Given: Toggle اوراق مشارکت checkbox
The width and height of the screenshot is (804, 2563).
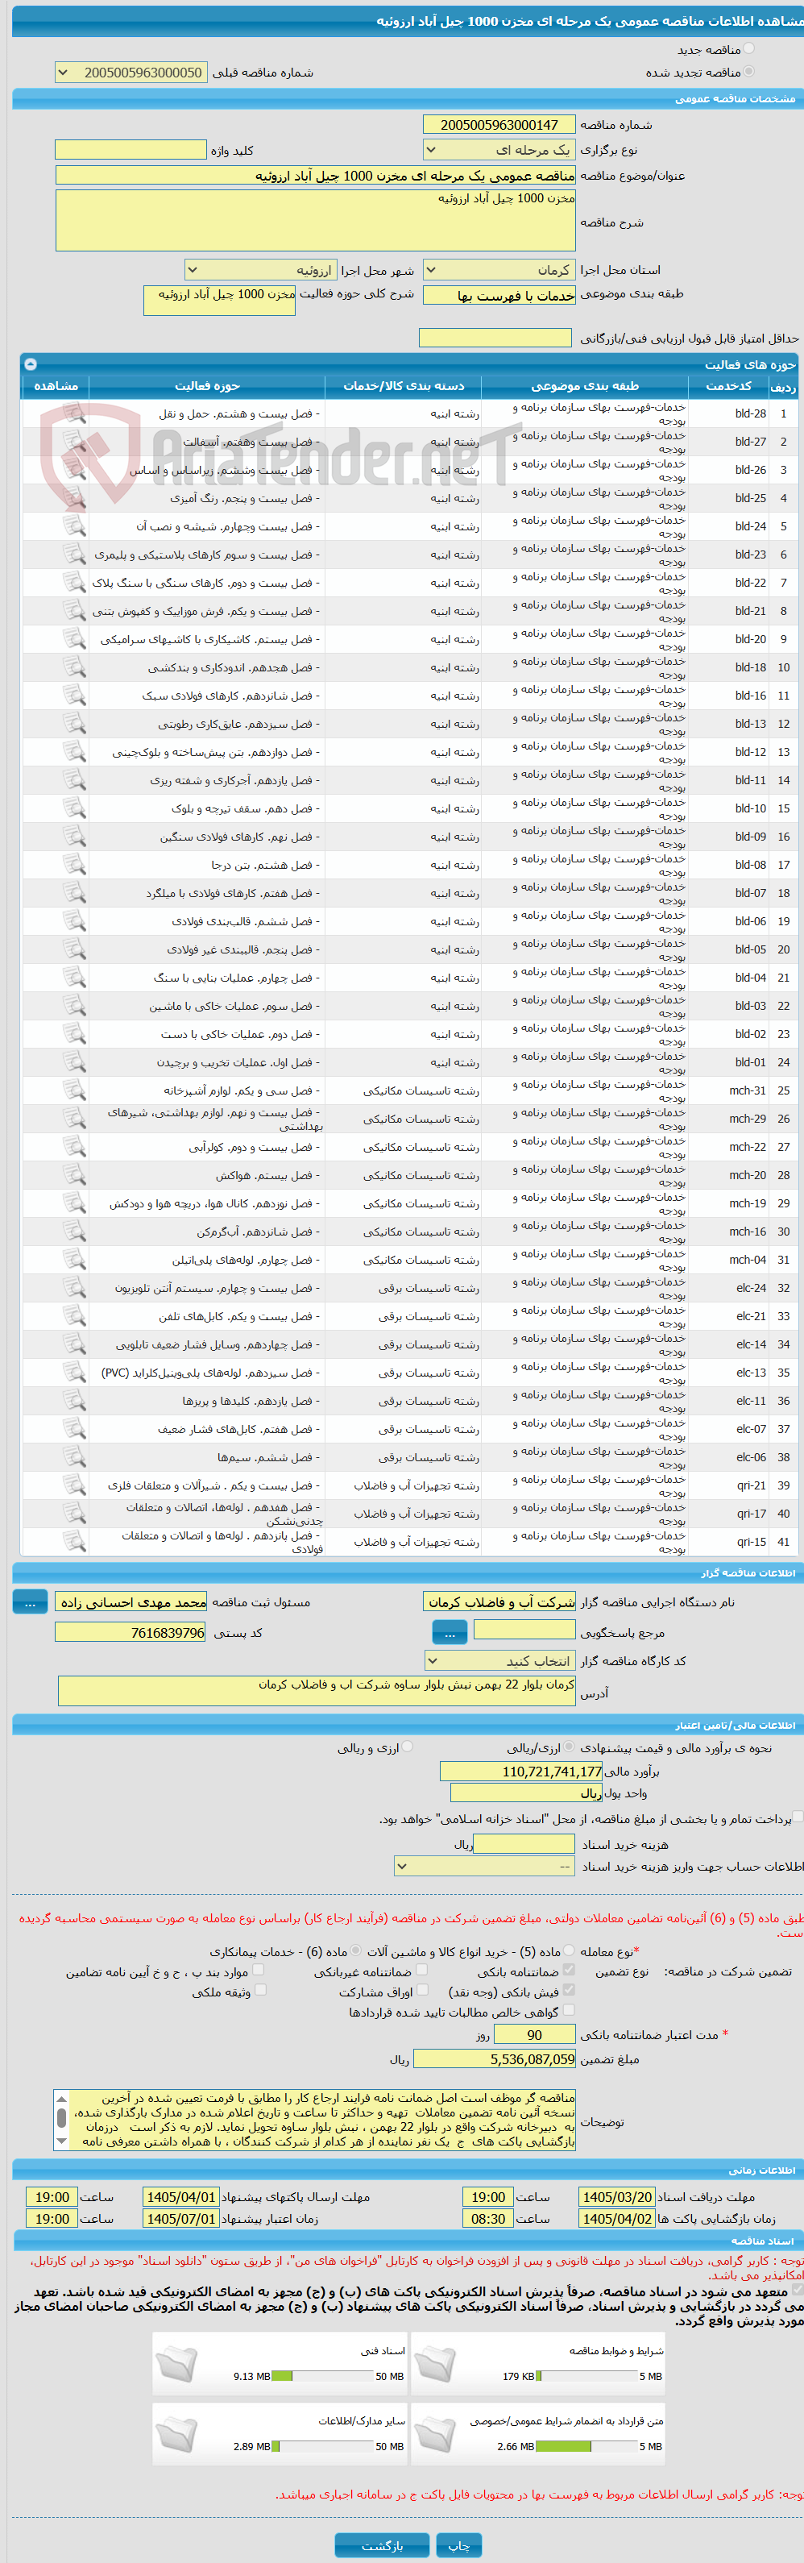Looking at the screenshot, I should (x=422, y=1990).
